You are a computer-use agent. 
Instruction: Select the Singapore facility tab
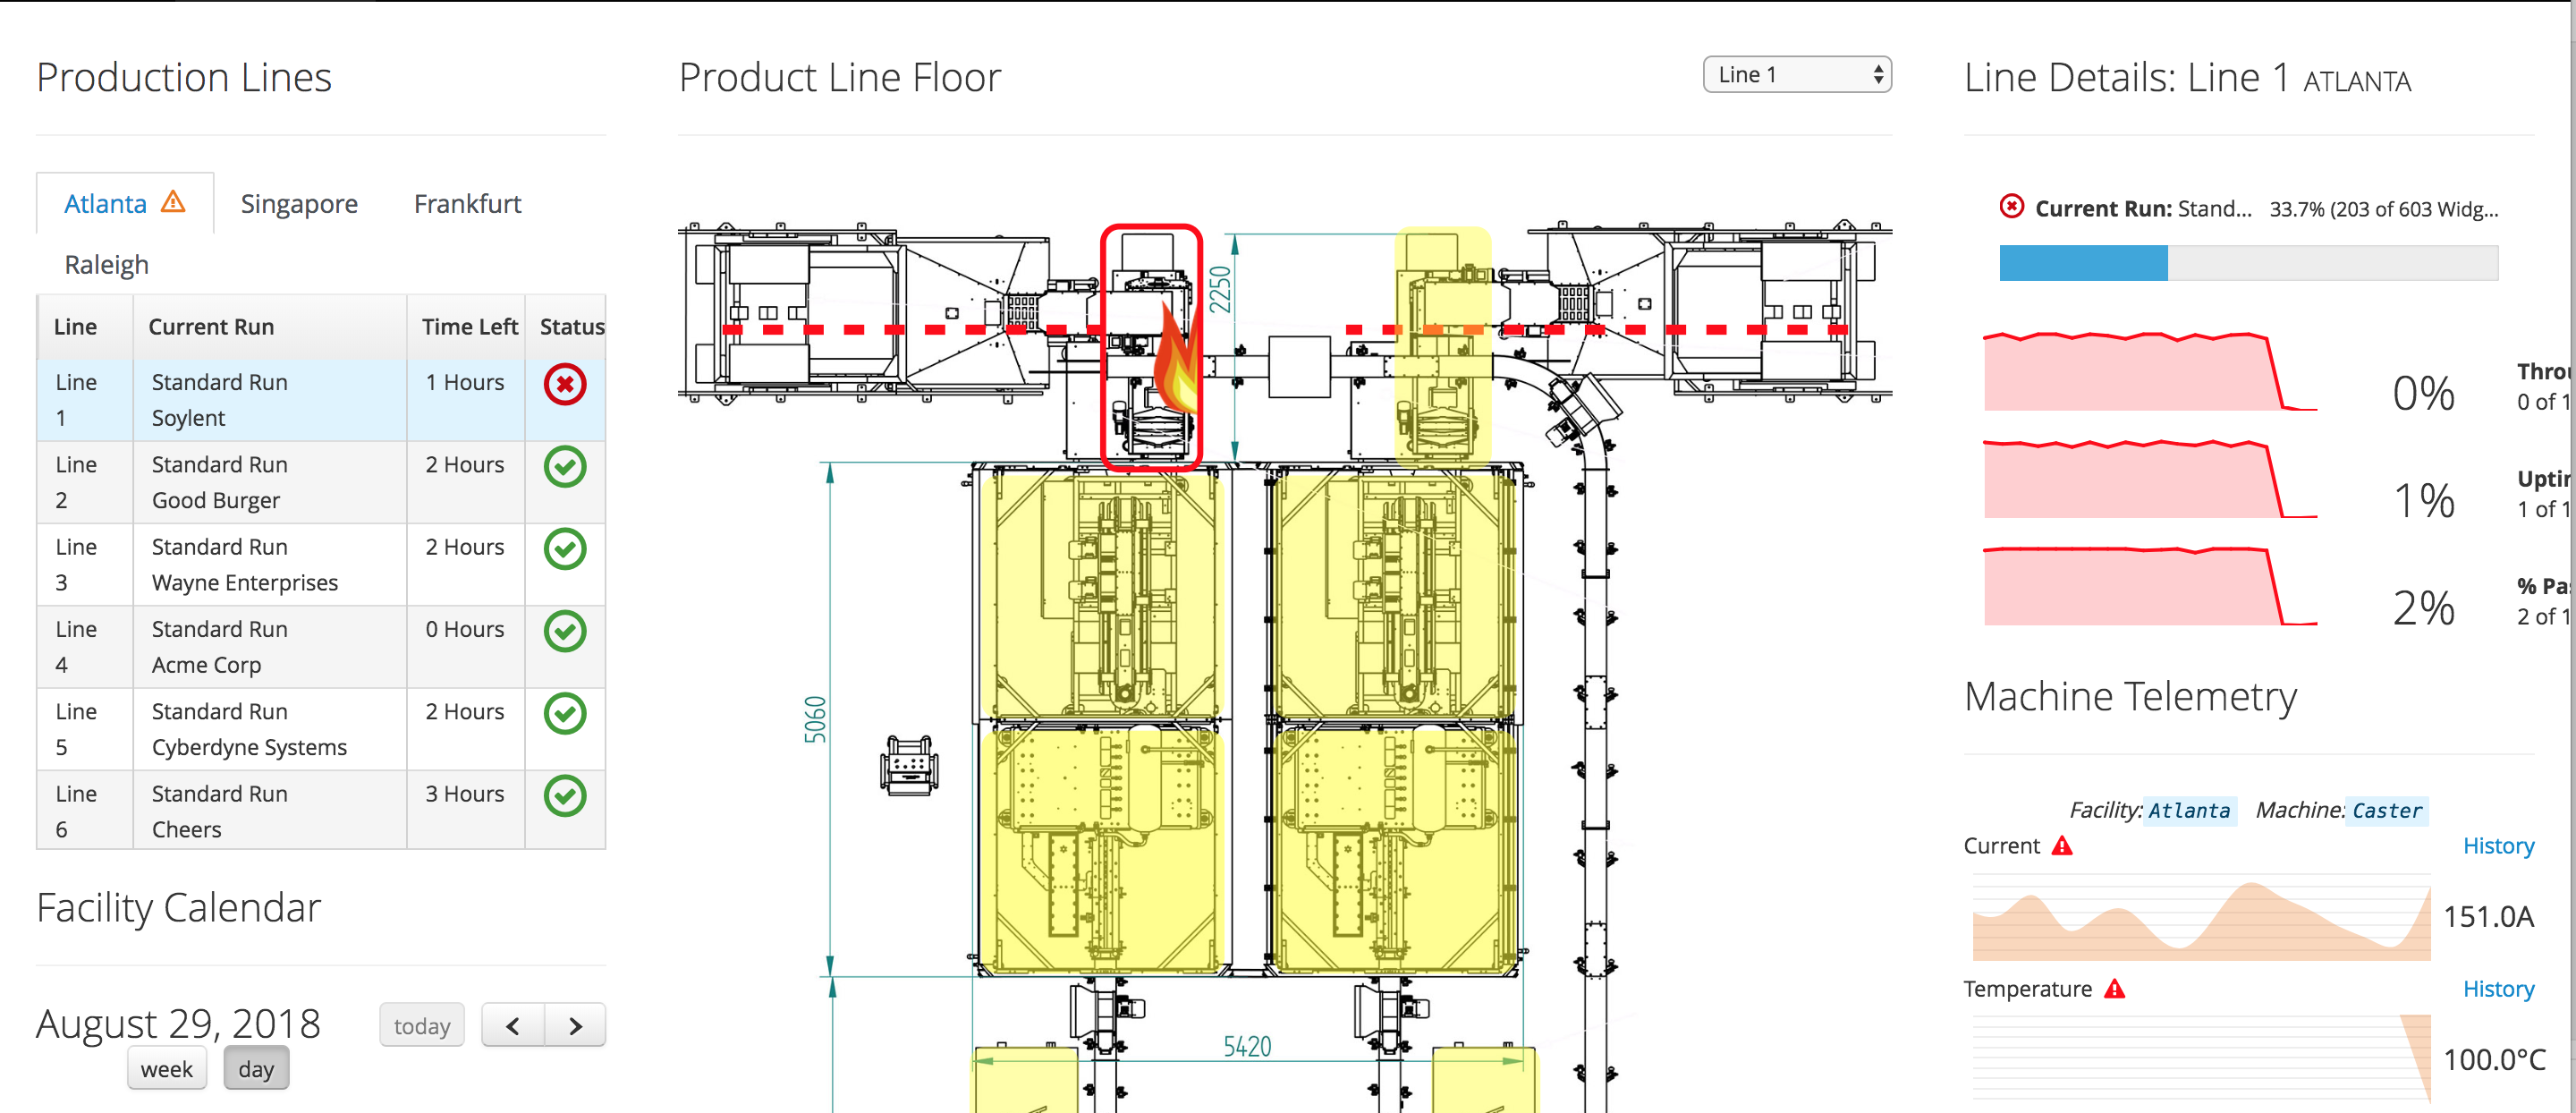point(302,202)
